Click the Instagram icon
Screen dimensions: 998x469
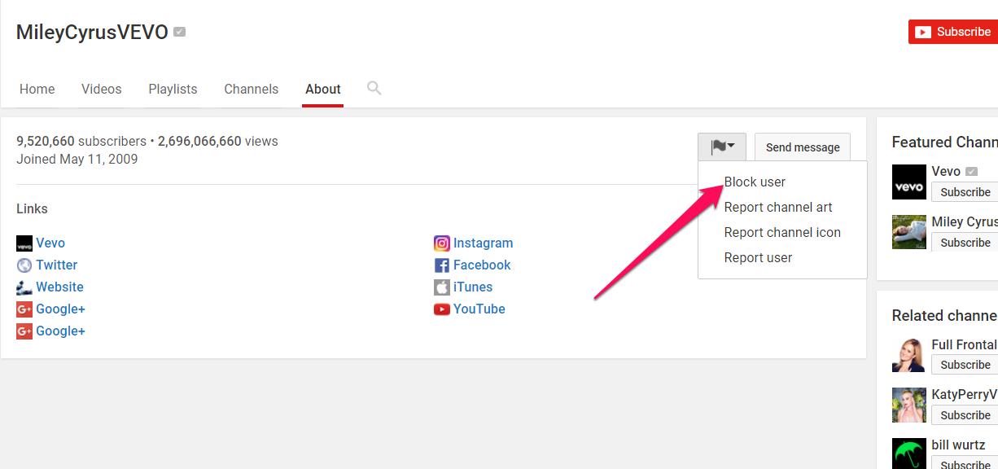click(442, 243)
